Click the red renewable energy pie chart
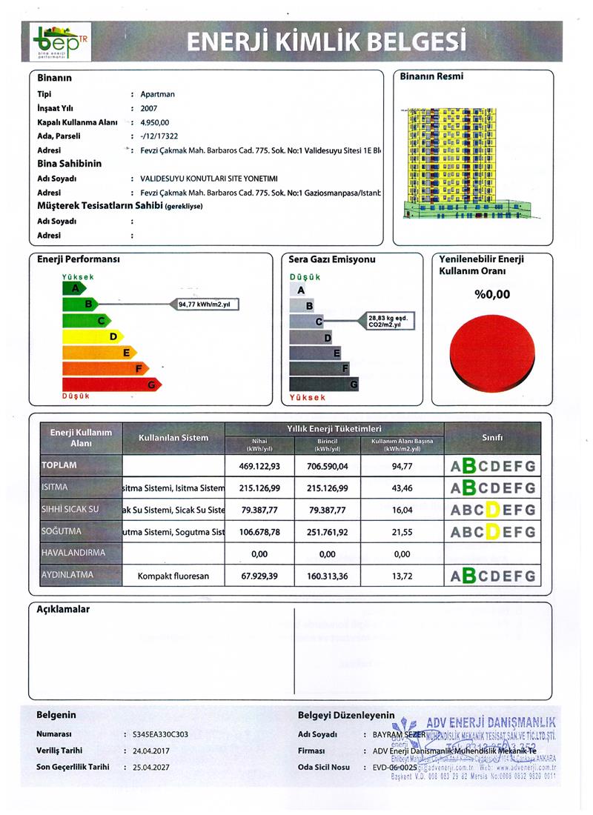 (492, 353)
